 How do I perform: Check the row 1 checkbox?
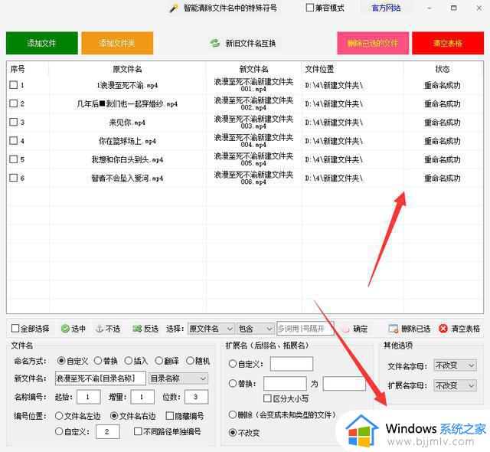pyautogui.click(x=14, y=85)
